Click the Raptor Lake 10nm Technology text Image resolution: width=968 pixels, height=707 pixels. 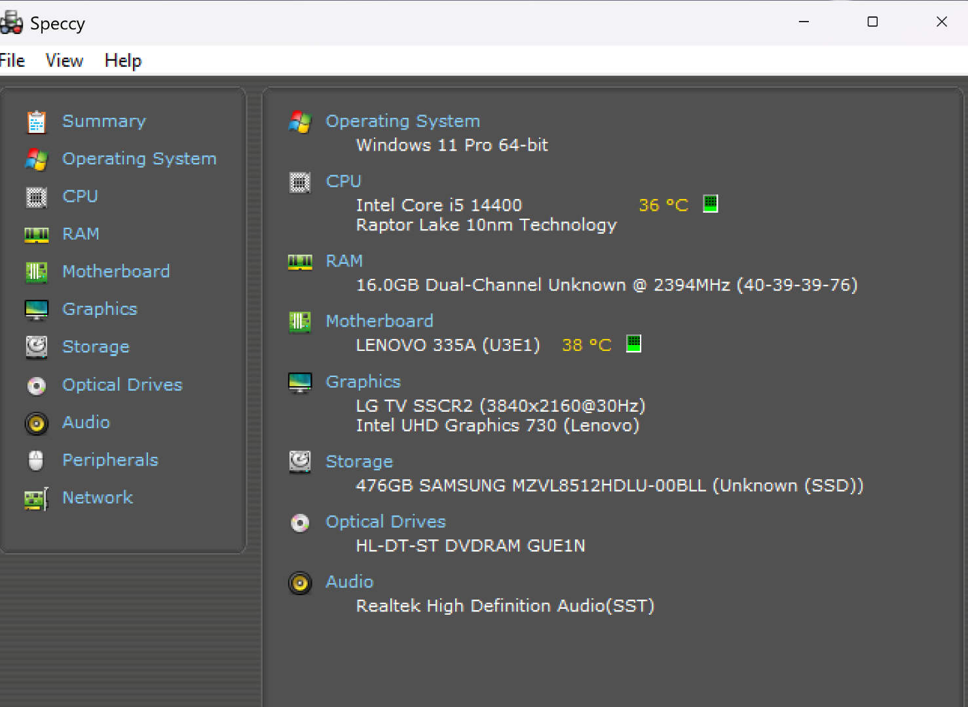click(x=487, y=226)
